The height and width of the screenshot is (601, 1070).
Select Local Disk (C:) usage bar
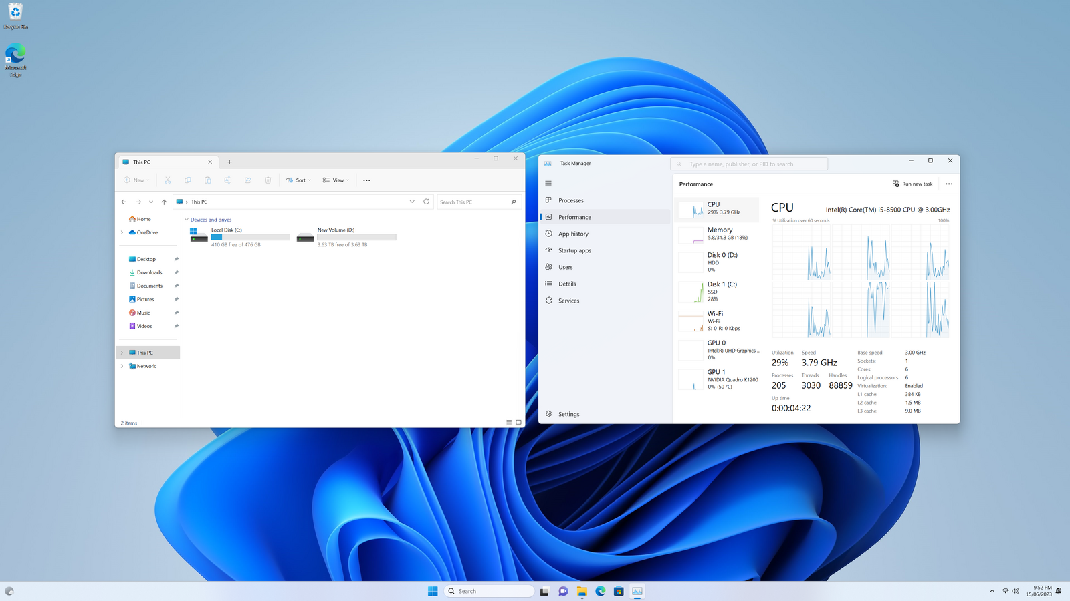pyautogui.click(x=250, y=237)
